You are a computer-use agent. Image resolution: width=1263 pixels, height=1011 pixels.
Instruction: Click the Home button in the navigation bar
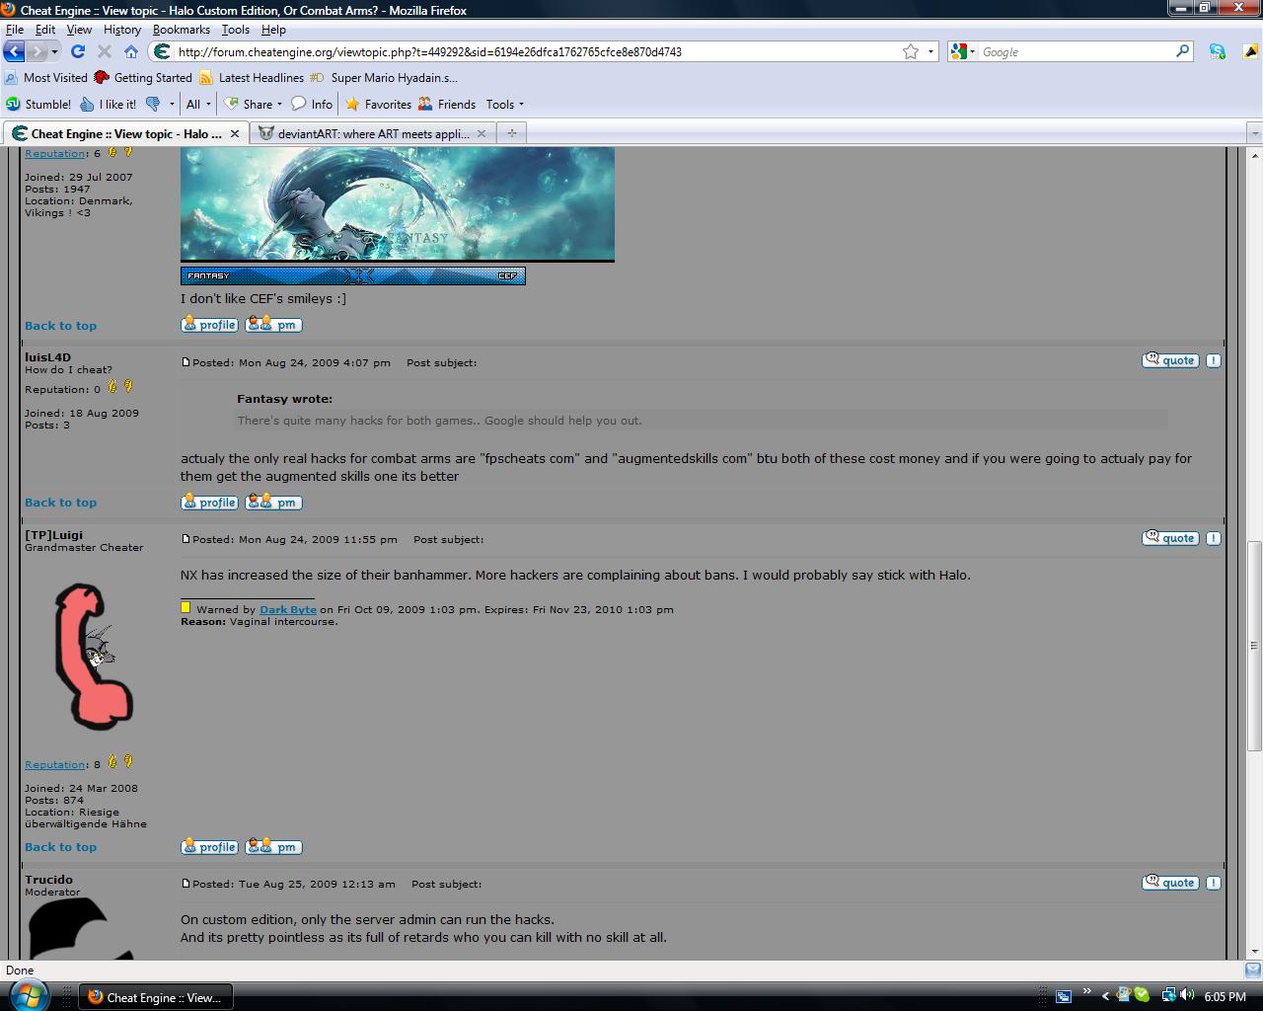(x=130, y=51)
